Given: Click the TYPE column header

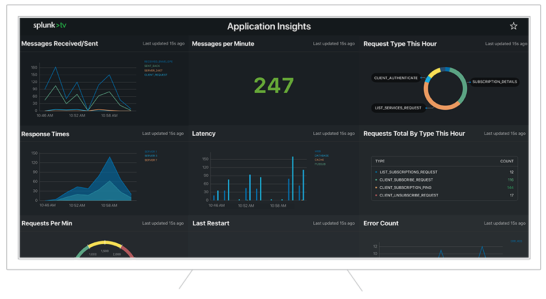Looking at the screenshot, I should [380, 161].
